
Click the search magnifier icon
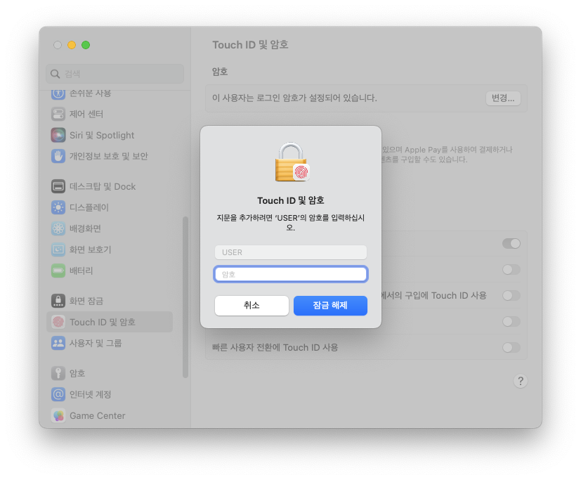[56, 74]
